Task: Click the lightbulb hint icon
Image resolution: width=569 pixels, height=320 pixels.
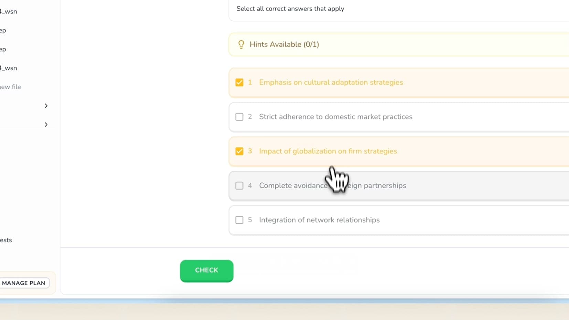Action: click(241, 44)
